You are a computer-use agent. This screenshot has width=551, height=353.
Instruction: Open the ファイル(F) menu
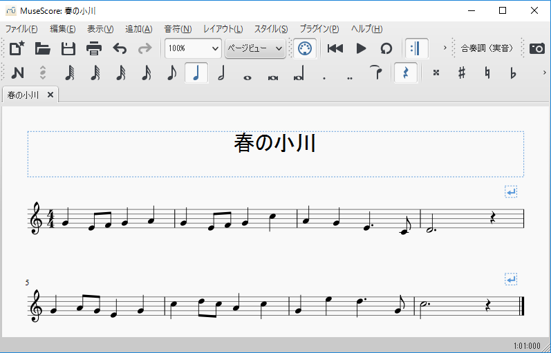(x=21, y=29)
